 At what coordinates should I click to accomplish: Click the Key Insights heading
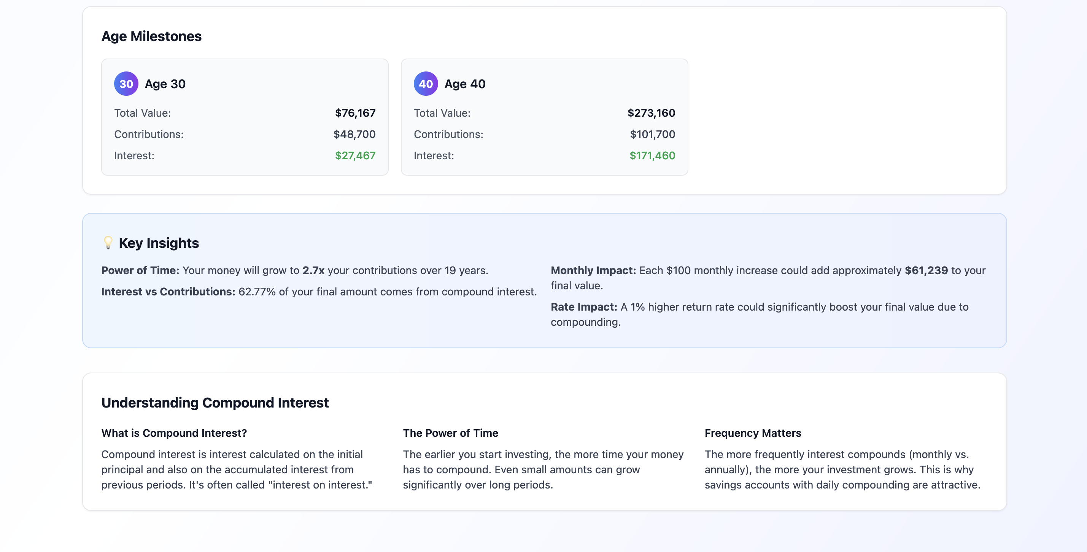tap(159, 243)
